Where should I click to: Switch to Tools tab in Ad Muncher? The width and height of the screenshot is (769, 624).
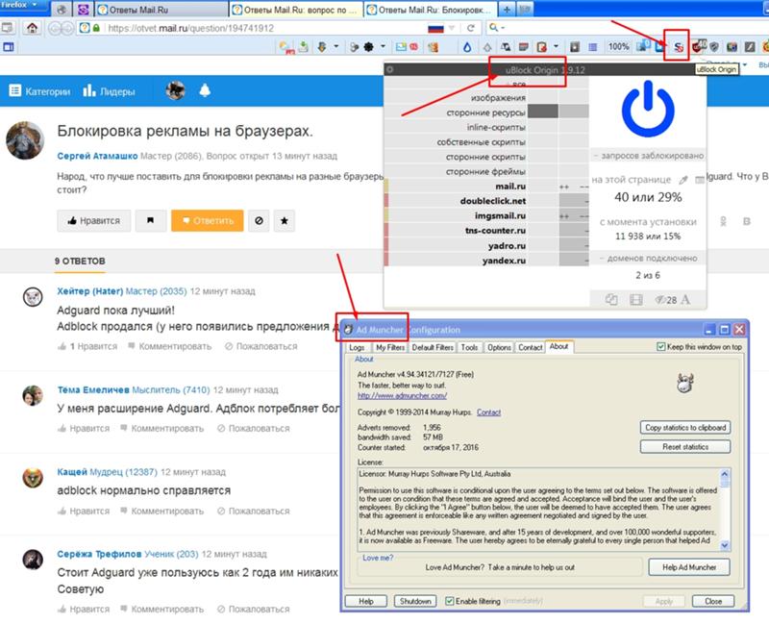(x=469, y=347)
